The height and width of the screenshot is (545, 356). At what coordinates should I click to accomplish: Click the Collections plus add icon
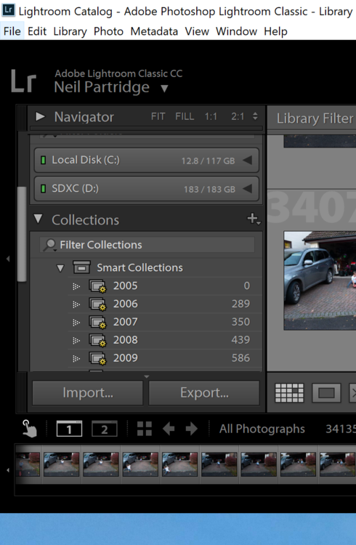tap(254, 219)
